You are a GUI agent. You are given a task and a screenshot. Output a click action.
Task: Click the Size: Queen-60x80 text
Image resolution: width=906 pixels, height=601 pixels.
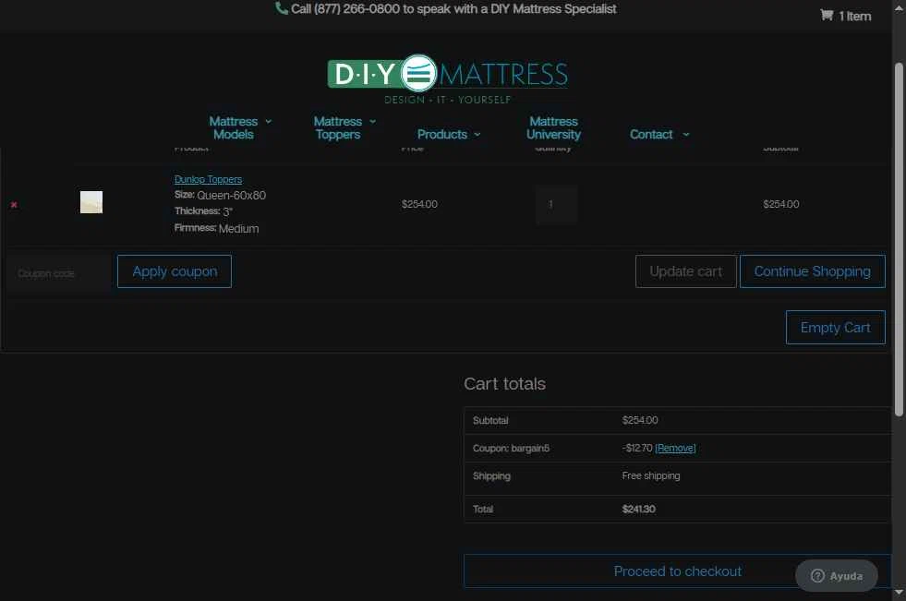tap(220, 195)
